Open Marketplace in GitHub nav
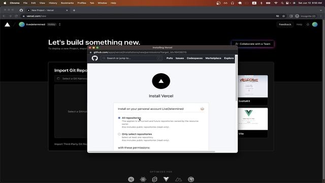This screenshot has width=325, height=183. (x=213, y=58)
